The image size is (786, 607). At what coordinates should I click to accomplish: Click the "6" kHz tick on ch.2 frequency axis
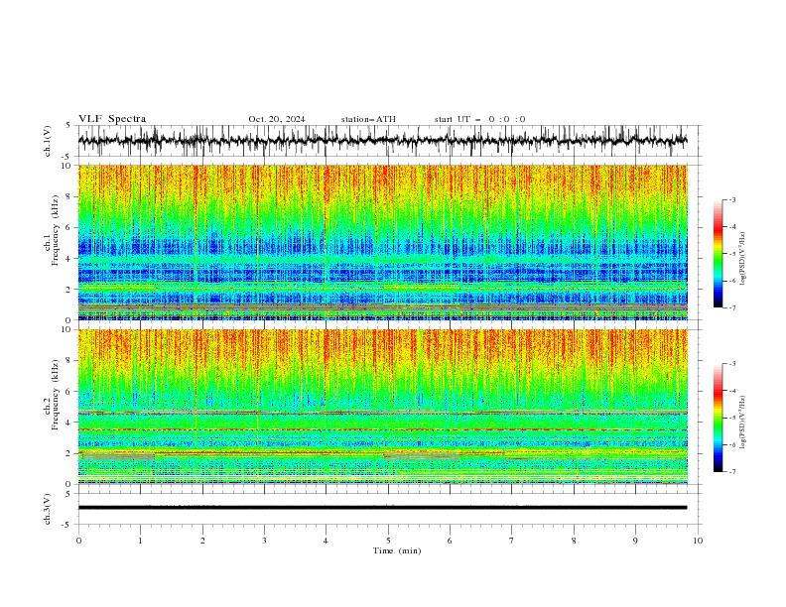[x=70, y=392]
